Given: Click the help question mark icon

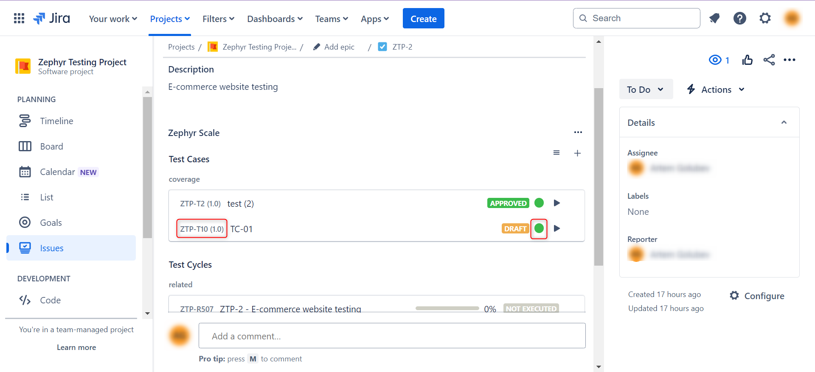Looking at the screenshot, I should [x=739, y=19].
